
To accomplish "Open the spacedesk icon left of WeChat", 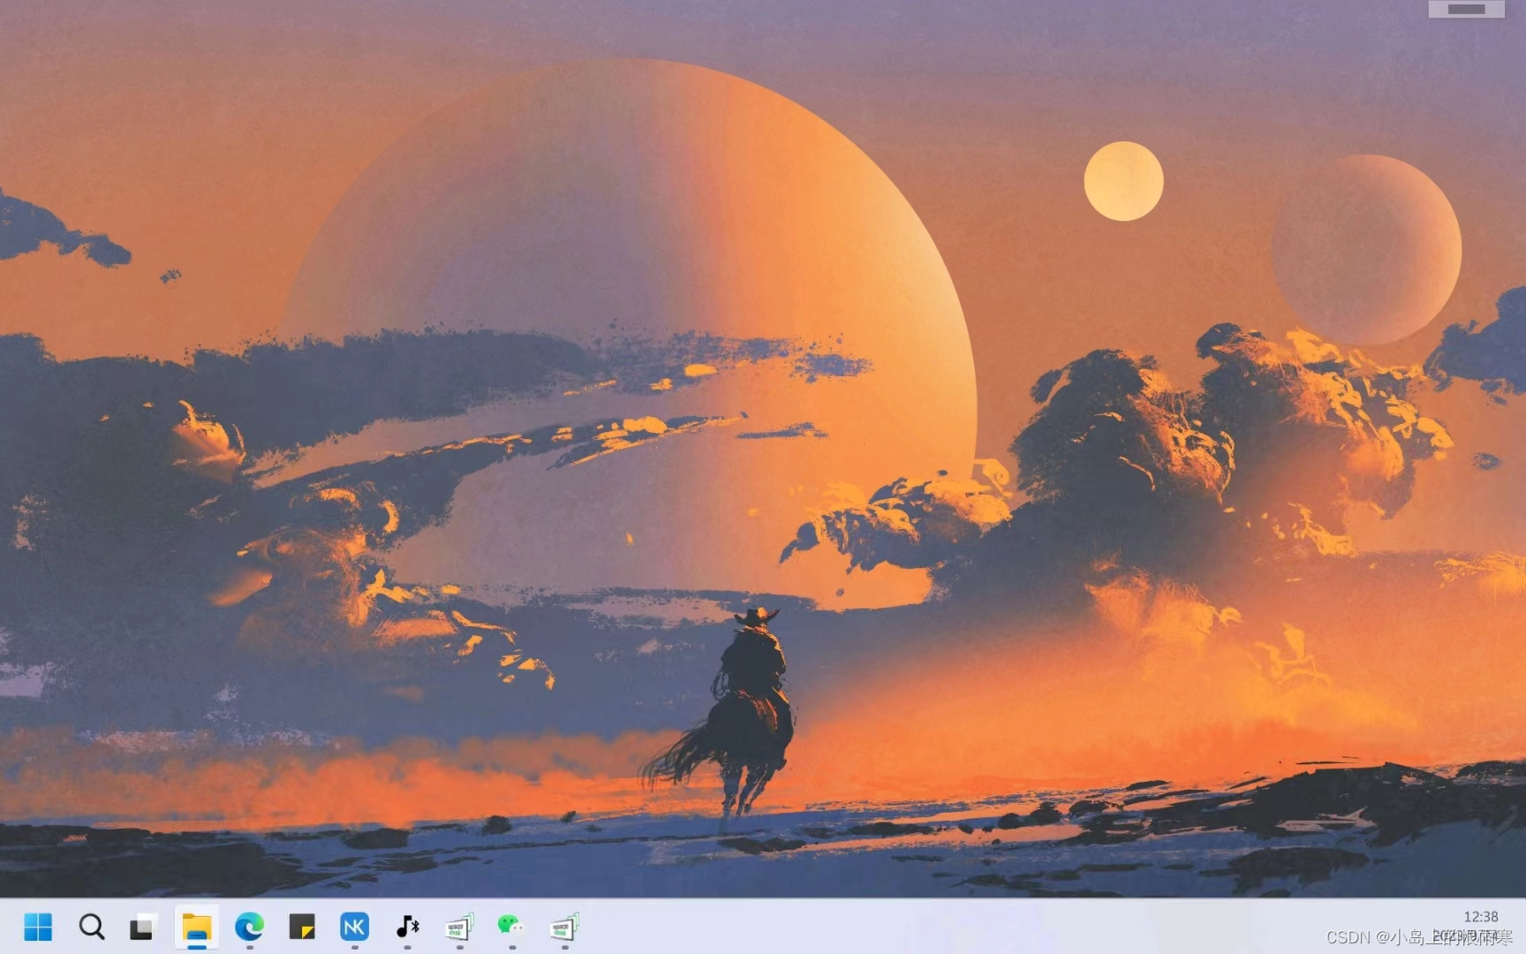I will (459, 927).
